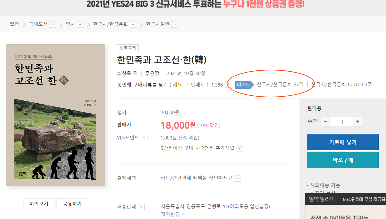Click the 지역변경 link
Image resolution: width=386 pixels, height=219 pixels.
(172, 214)
